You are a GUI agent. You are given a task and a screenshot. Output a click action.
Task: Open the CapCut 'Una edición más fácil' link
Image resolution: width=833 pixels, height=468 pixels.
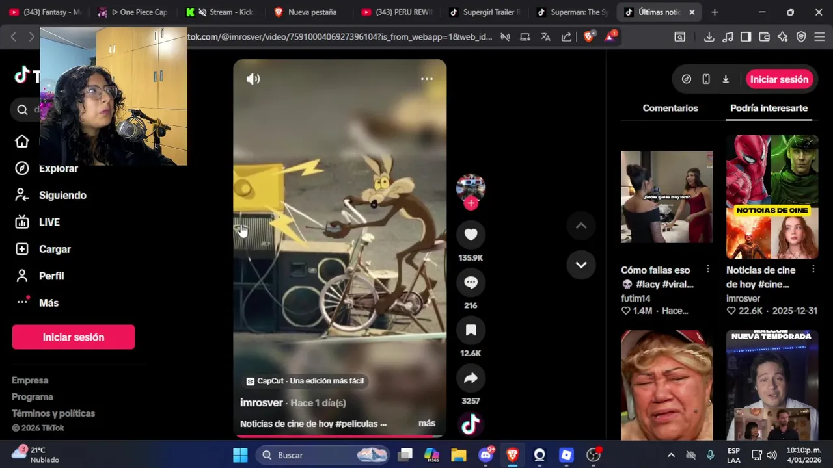[x=305, y=381]
